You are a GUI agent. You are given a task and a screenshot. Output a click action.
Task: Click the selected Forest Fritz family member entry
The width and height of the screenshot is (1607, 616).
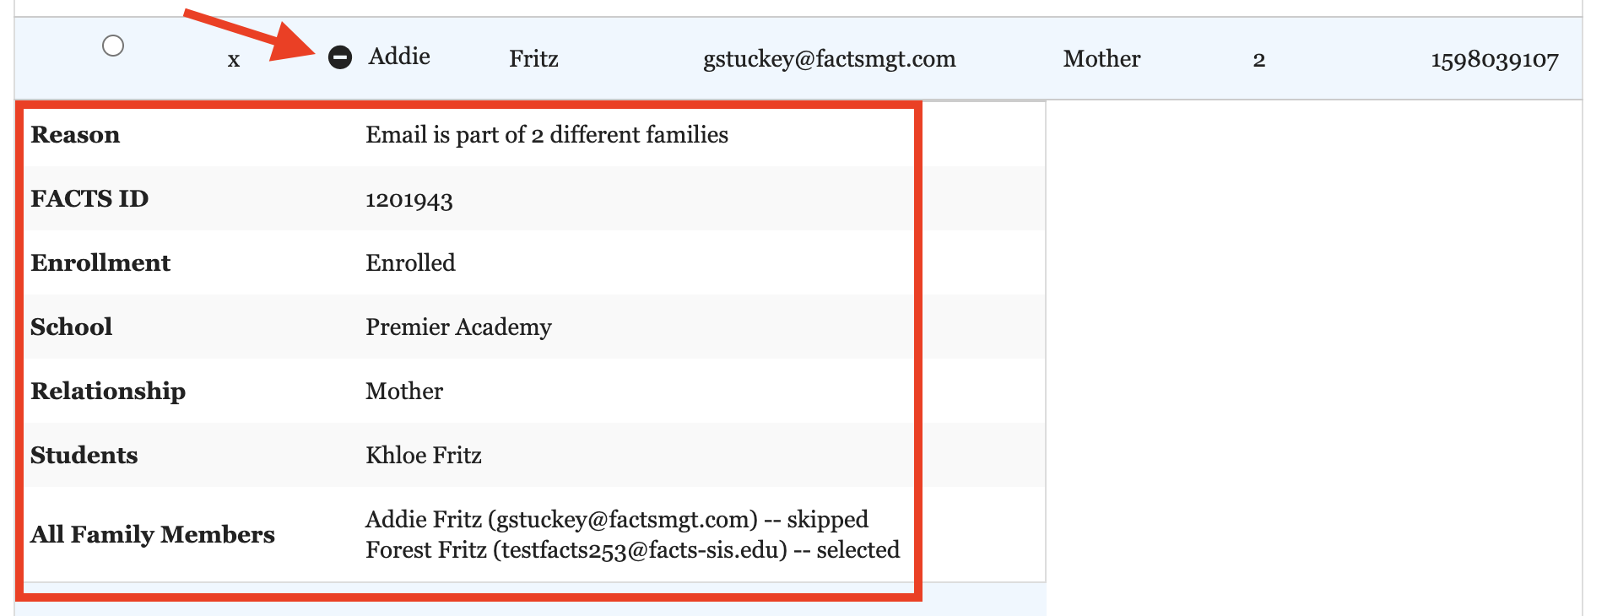632,550
